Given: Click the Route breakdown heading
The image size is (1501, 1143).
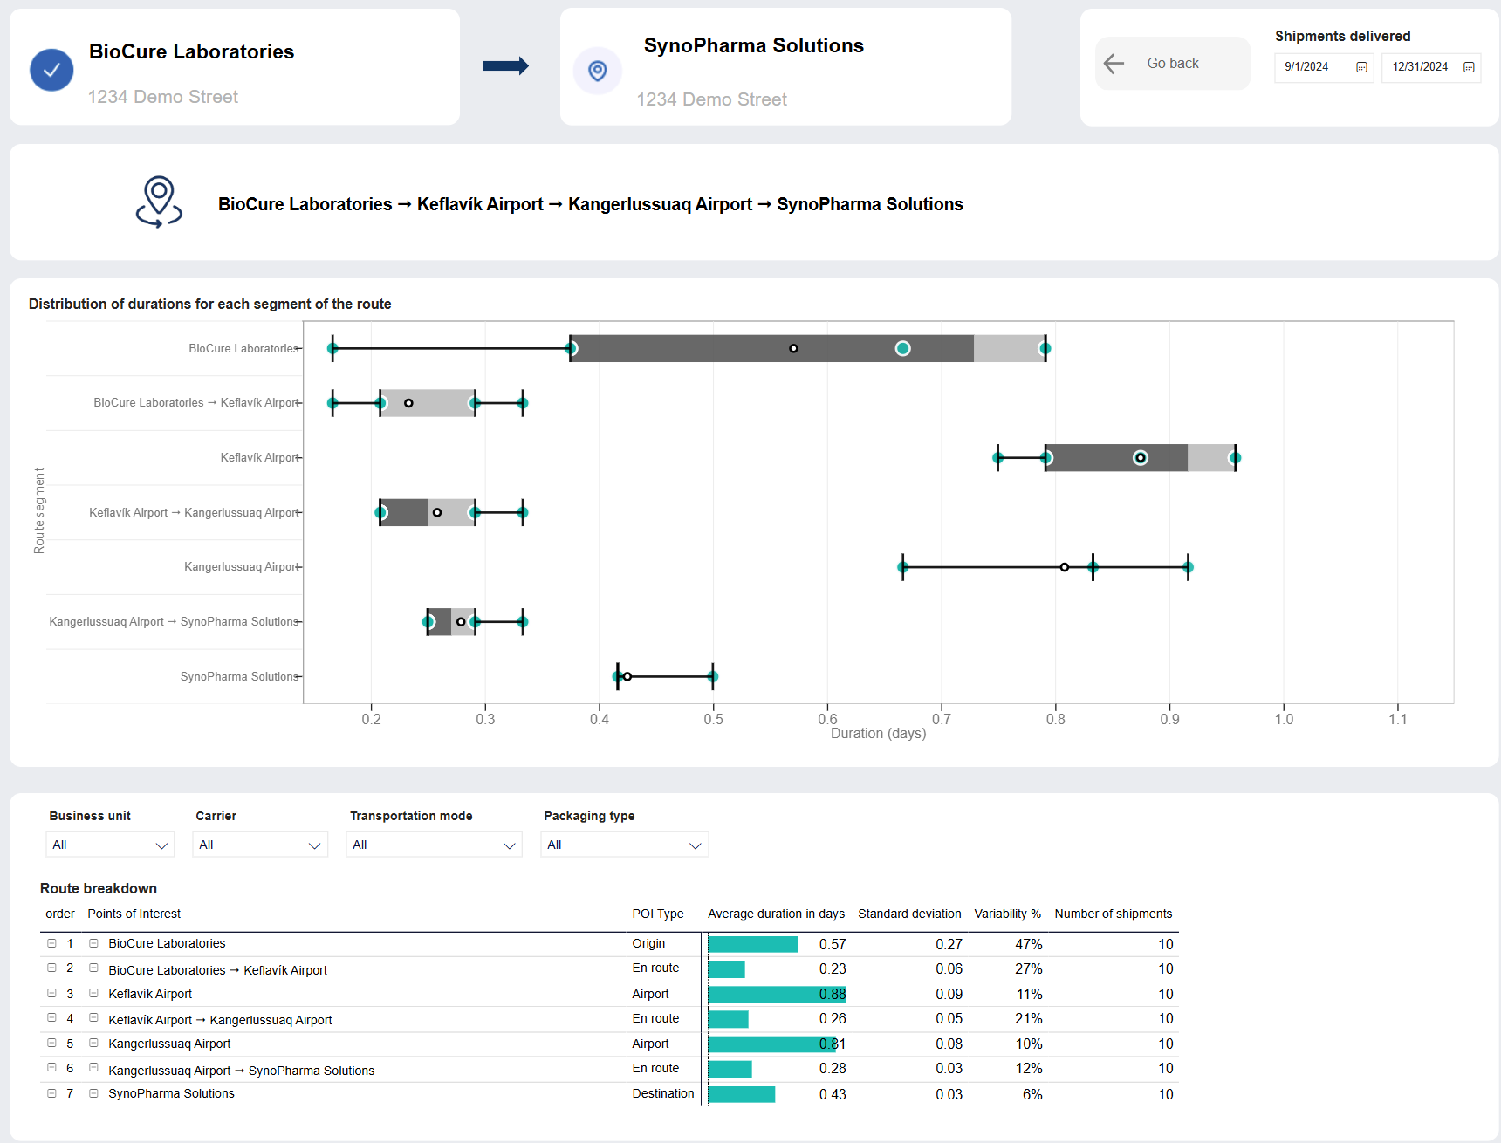Looking at the screenshot, I should click(x=99, y=888).
